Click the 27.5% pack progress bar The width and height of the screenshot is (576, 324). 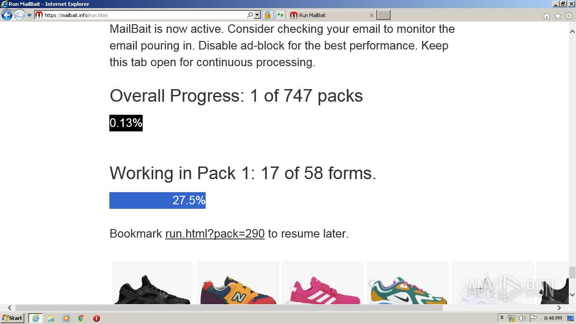tap(157, 200)
